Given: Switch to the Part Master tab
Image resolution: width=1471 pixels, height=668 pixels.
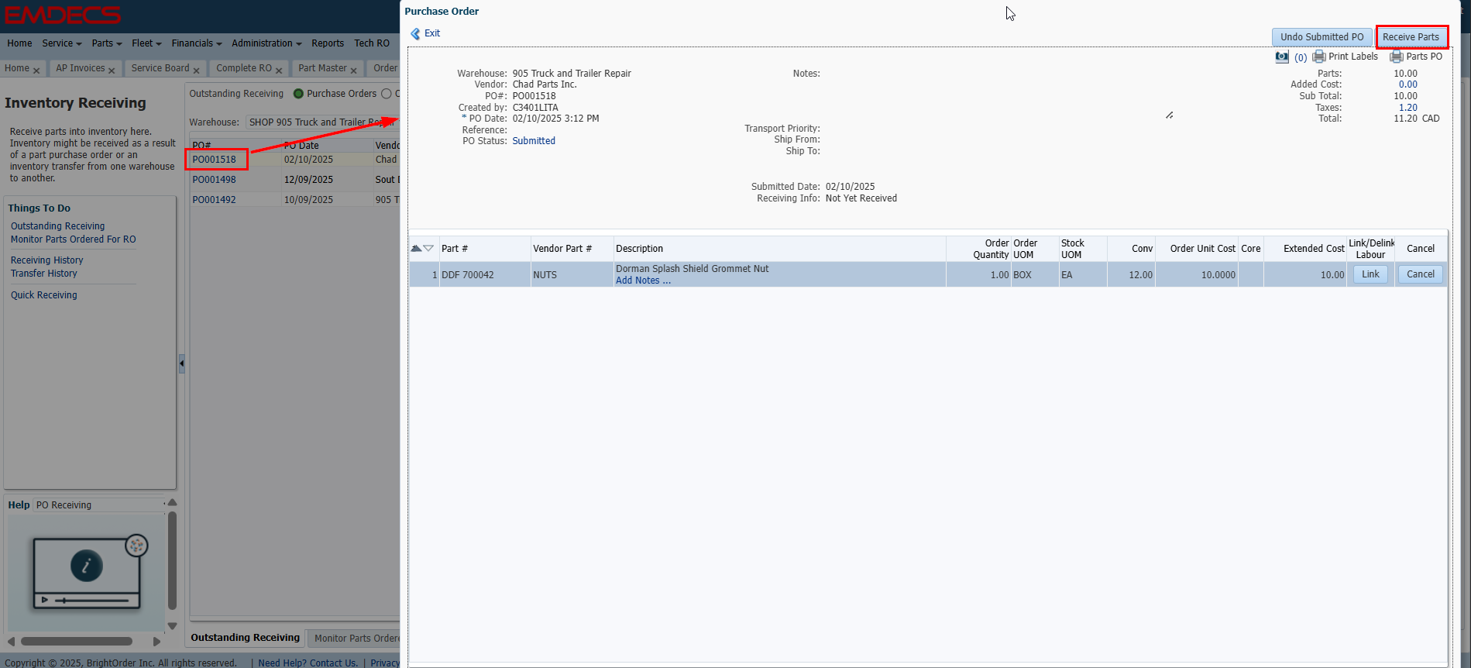Looking at the screenshot, I should pyautogui.click(x=322, y=68).
